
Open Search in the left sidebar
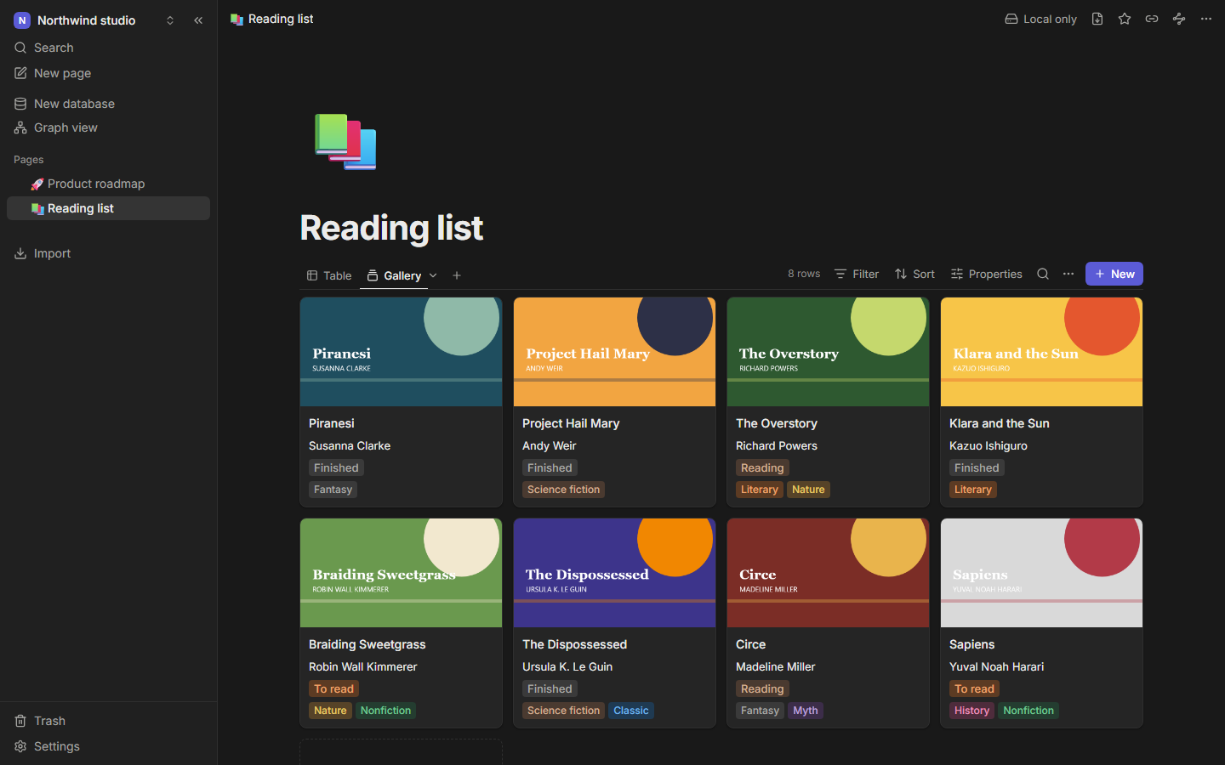click(108, 48)
